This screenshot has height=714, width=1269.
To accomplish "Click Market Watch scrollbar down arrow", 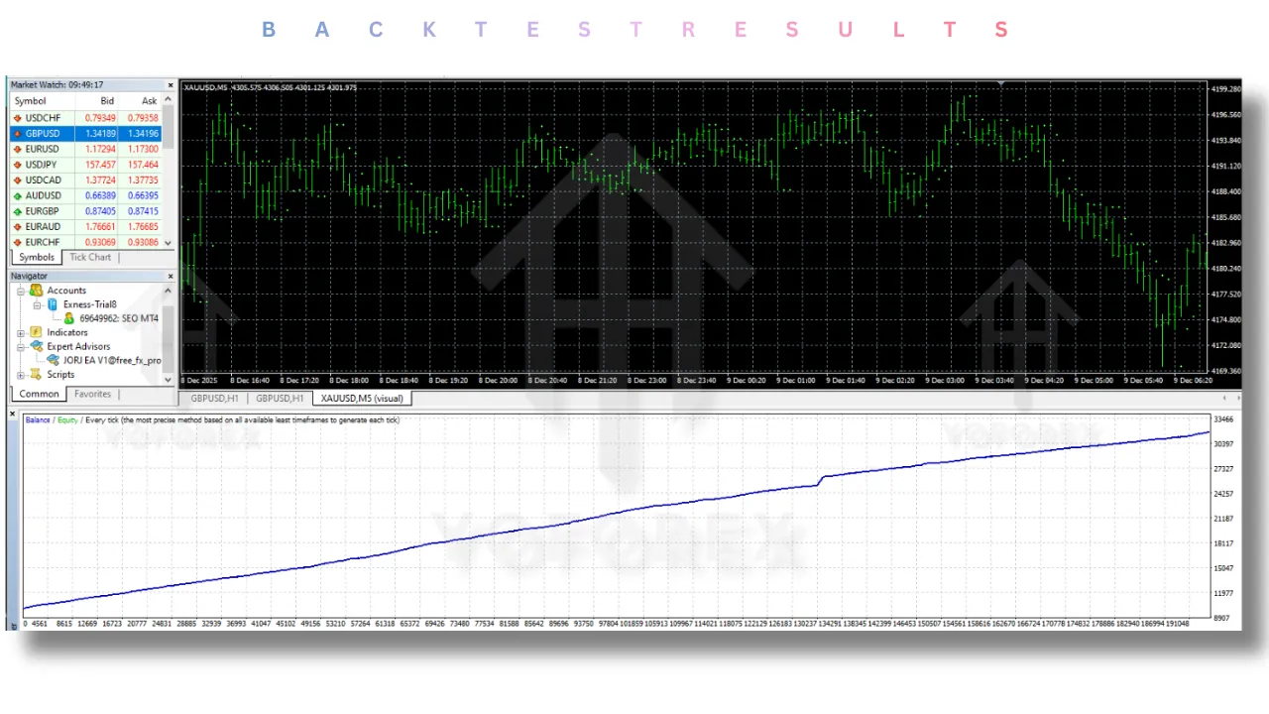I will point(168,243).
